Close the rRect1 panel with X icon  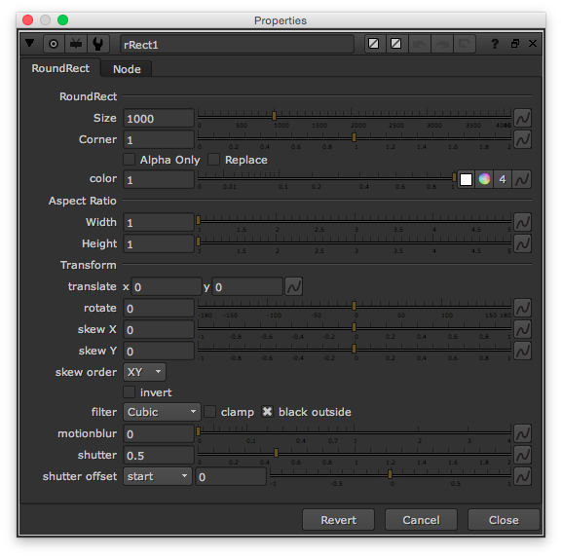click(533, 44)
